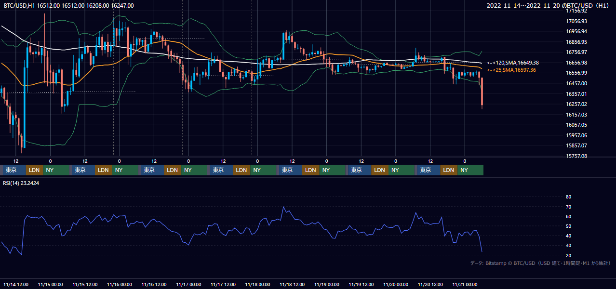Click the 11/21 00:00 time axis label
The width and height of the screenshot is (616, 289).
coord(465,285)
